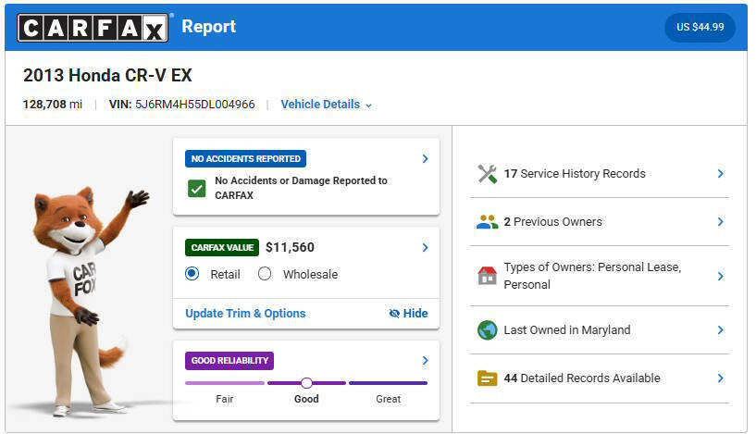Click the US $44.99 price button
Viewport: 756px width, 434px height.
pyautogui.click(x=700, y=28)
